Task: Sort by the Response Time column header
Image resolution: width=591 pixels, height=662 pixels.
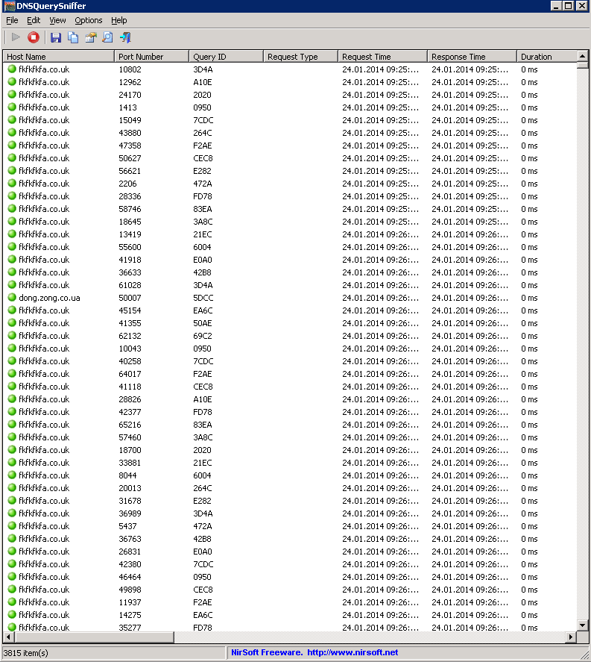Action: [472, 57]
